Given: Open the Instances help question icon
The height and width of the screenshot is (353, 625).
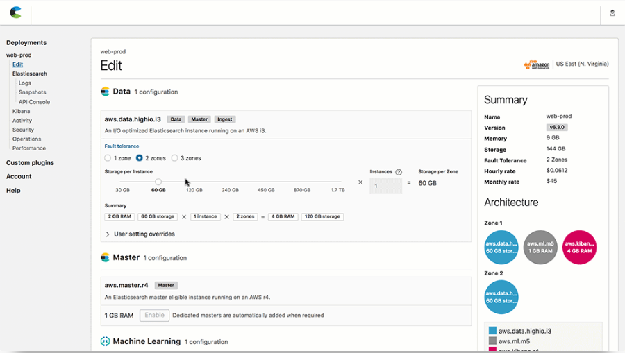Looking at the screenshot, I should [x=399, y=172].
